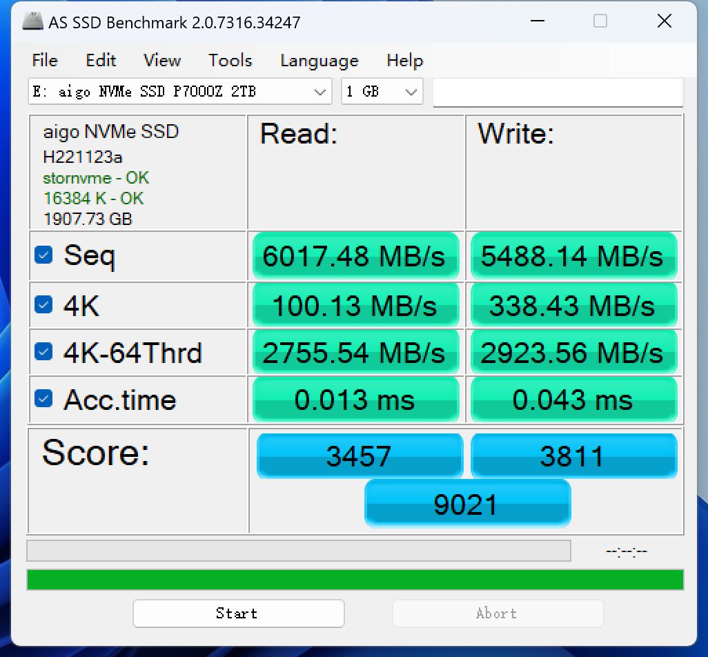The image size is (708, 657).
Task: Click the write score 3811
Action: [573, 455]
